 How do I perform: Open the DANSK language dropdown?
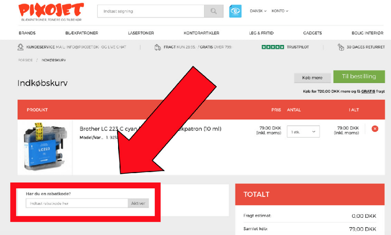258,11
